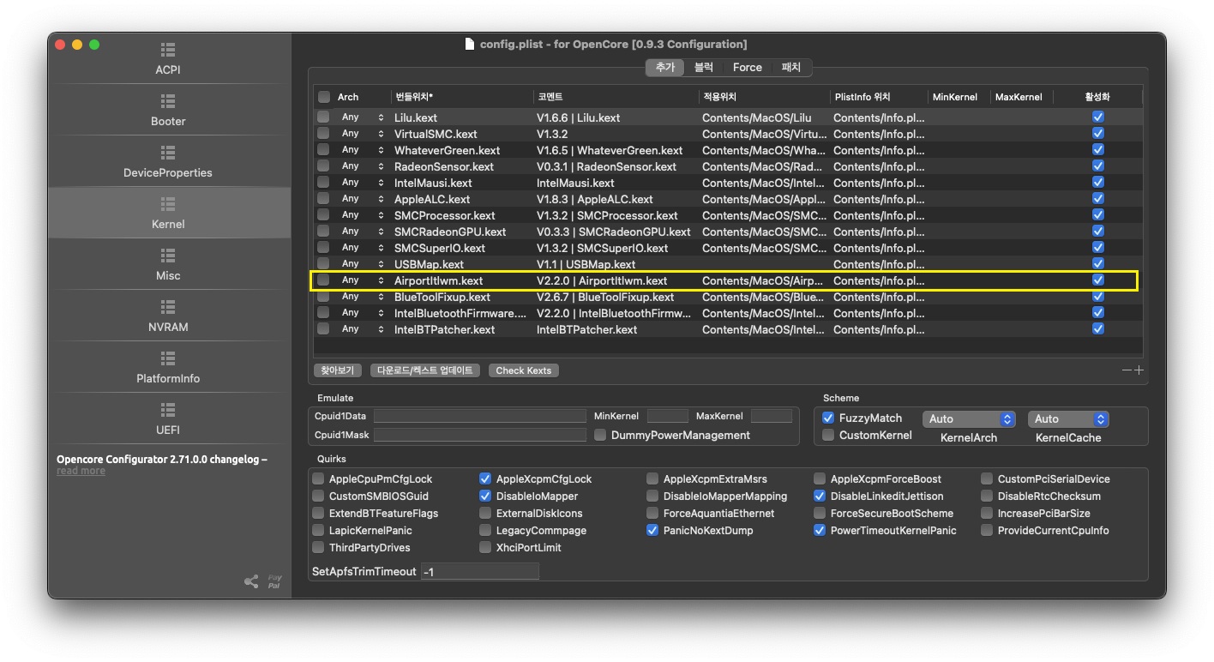Enable DummyPowerManagement checkbox
The width and height of the screenshot is (1214, 662).
click(600, 435)
